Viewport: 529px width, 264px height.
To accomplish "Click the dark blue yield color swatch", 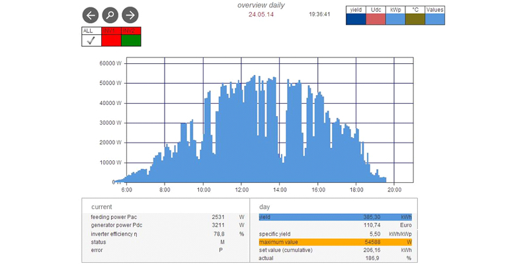I will pyautogui.click(x=356, y=20).
